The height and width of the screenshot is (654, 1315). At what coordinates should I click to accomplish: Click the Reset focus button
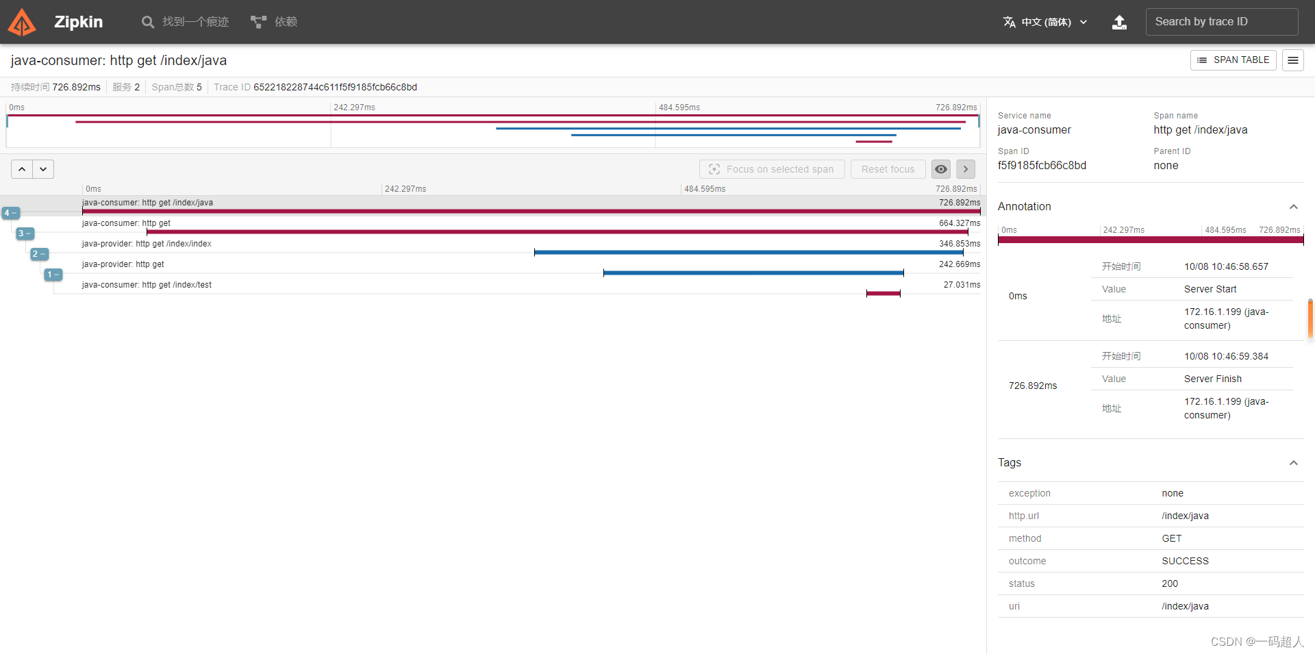coord(888,168)
